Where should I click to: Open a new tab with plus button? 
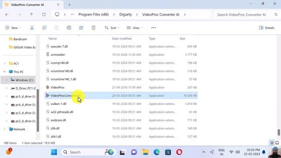[69, 5]
